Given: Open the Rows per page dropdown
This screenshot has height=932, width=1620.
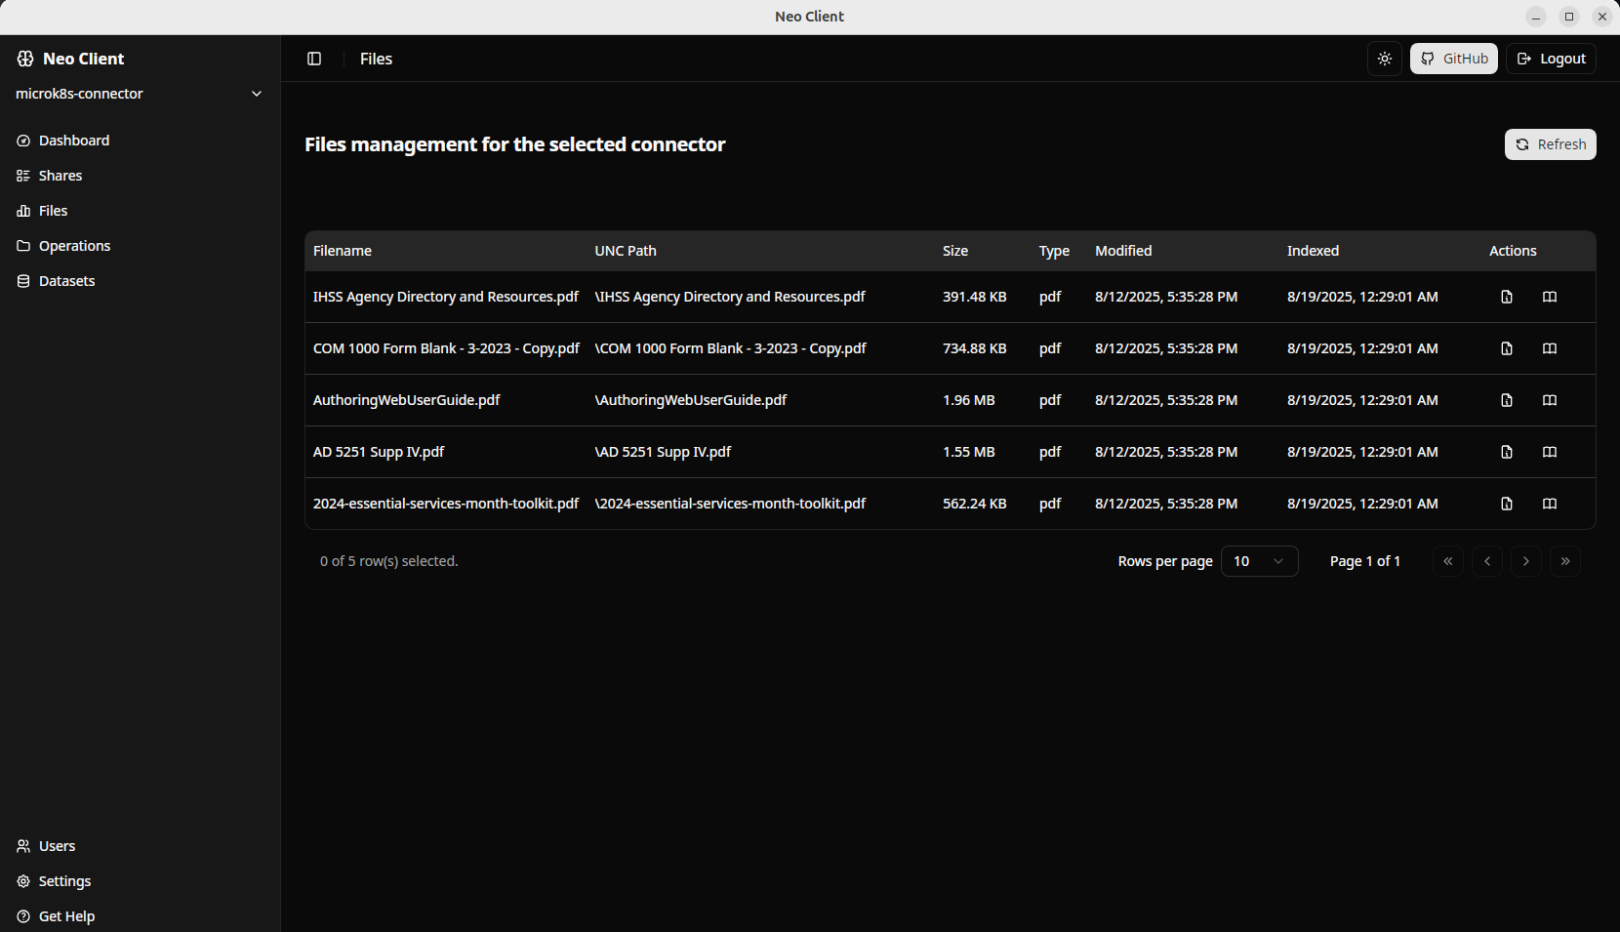Looking at the screenshot, I should [x=1258, y=561].
